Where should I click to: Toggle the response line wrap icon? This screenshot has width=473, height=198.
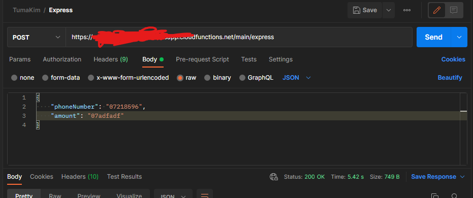(205, 194)
